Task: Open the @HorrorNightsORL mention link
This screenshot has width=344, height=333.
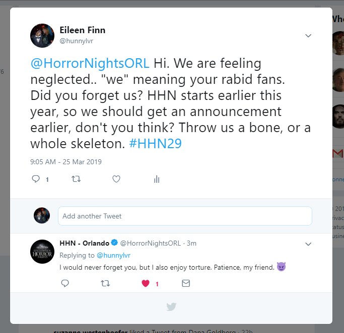Action: tap(90, 64)
